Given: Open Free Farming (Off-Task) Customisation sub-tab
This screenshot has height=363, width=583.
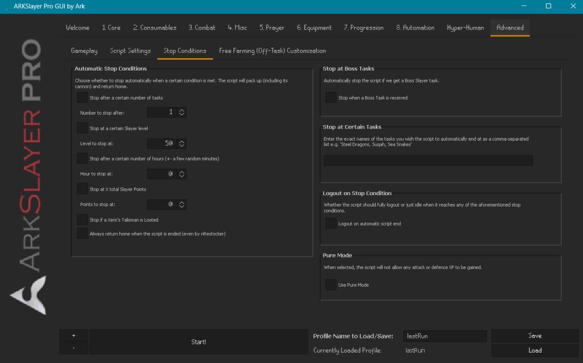Looking at the screenshot, I should pos(272,51).
